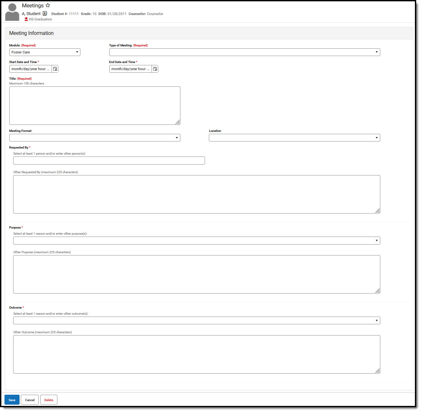Click the HS Graduation flag icon
This screenshot has width=421, height=412.
coord(26,19)
